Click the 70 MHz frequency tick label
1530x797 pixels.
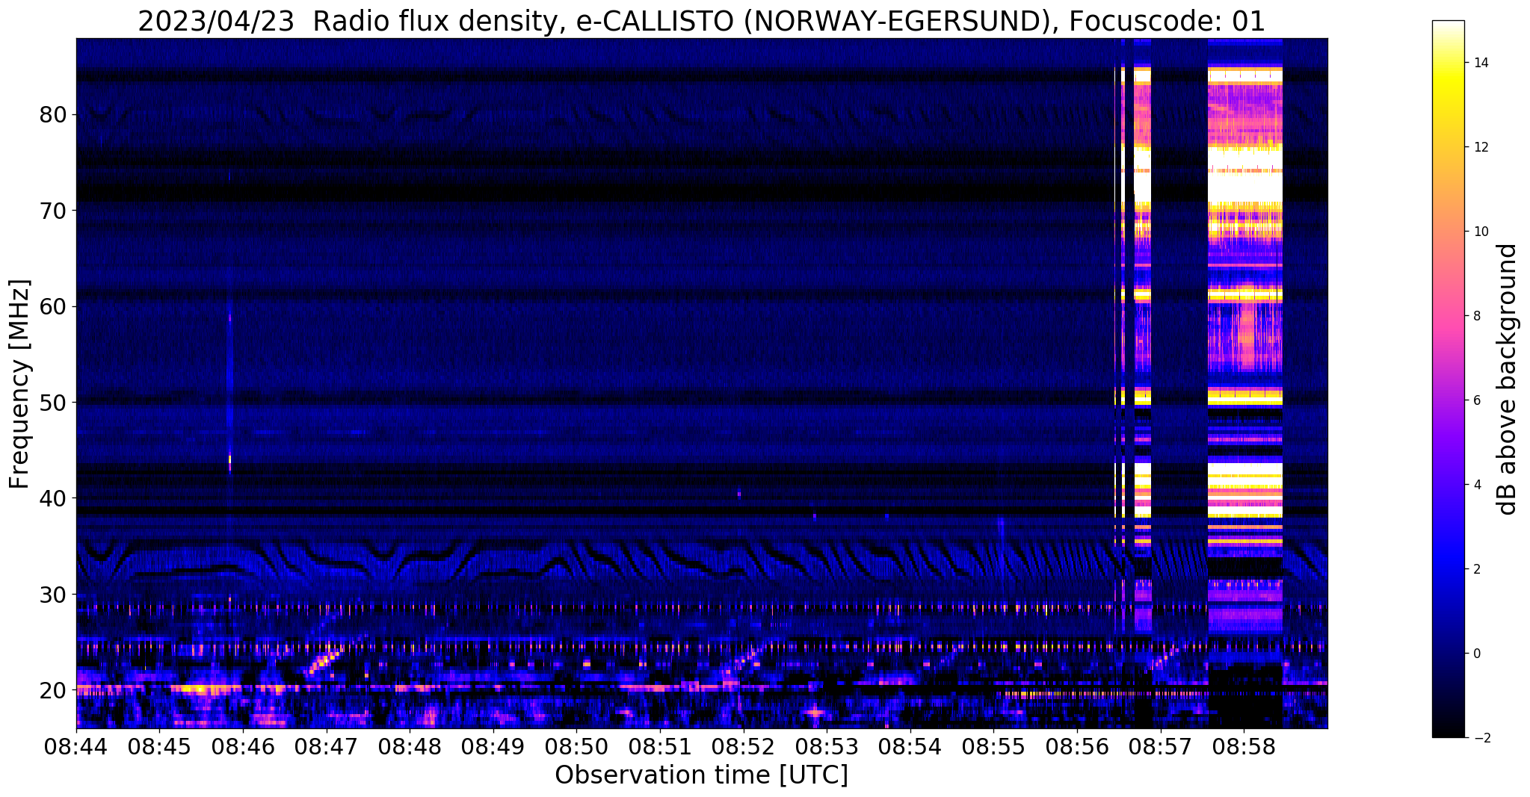[x=54, y=211]
